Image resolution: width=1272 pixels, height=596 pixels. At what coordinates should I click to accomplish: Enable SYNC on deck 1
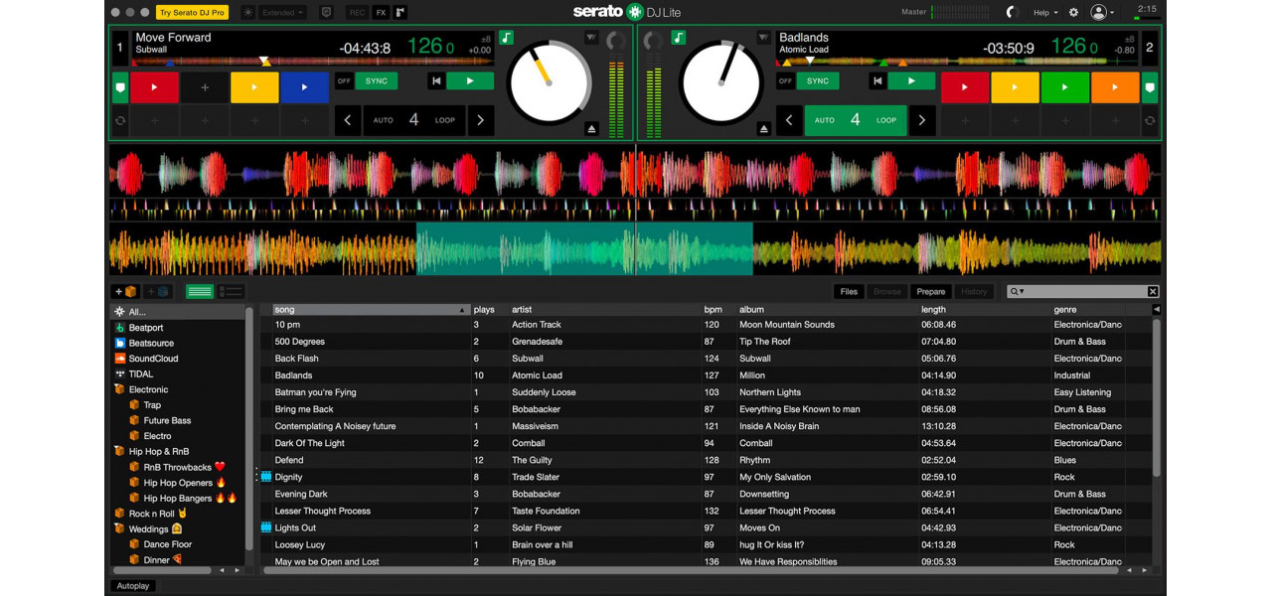[x=377, y=81]
